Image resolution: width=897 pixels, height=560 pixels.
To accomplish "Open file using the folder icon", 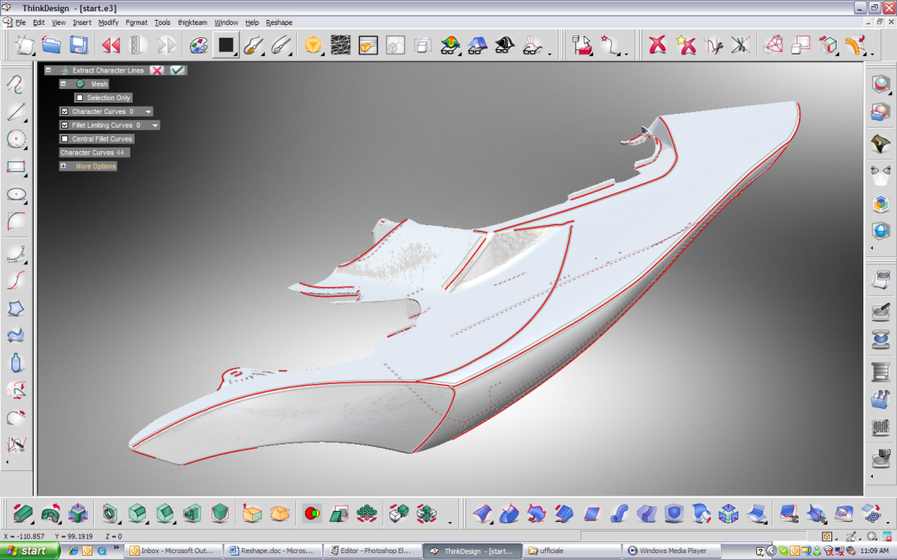I will [x=52, y=45].
